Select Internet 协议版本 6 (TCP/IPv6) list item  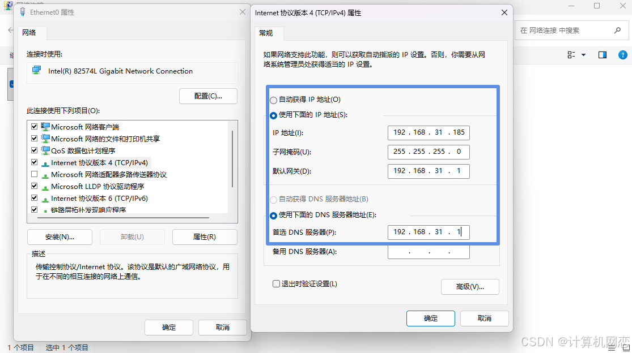click(x=99, y=198)
